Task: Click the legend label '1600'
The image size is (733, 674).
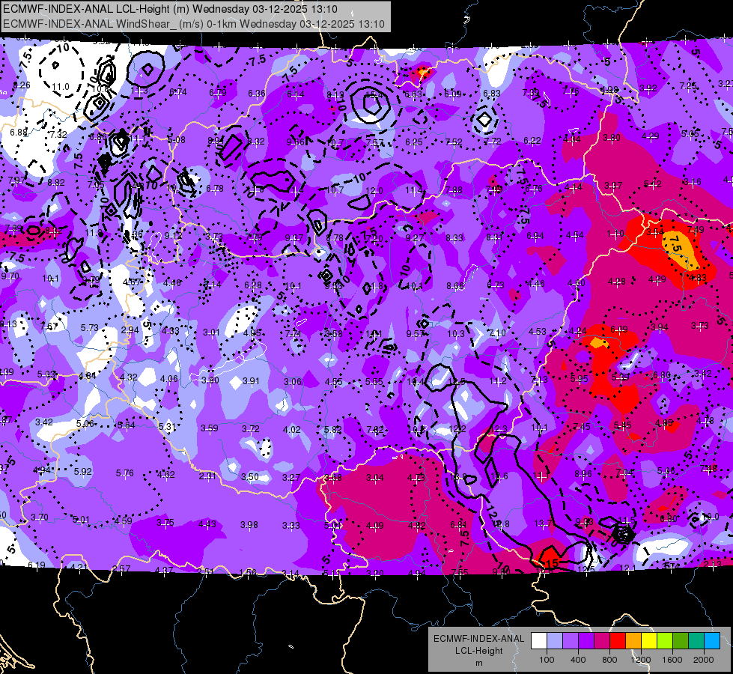Action: tap(672, 660)
